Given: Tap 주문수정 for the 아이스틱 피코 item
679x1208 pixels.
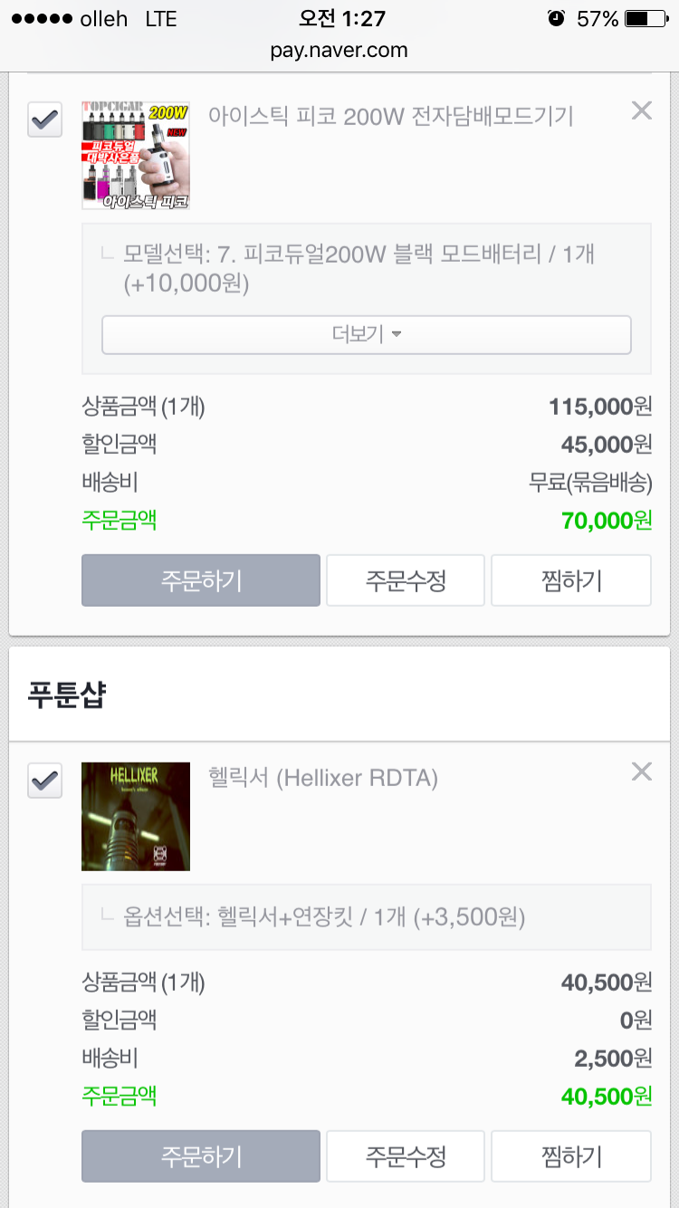Looking at the screenshot, I should point(406,580).
